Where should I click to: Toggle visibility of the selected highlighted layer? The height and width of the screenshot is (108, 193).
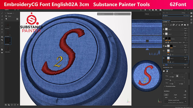coord(164,58)
